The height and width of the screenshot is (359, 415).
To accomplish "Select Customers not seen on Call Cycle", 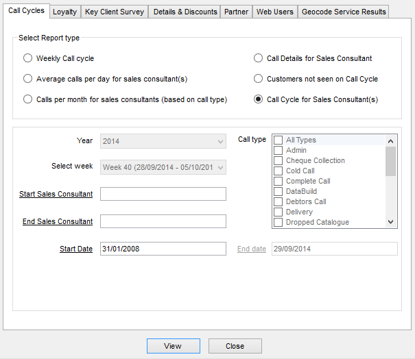I will pos(259,79).
